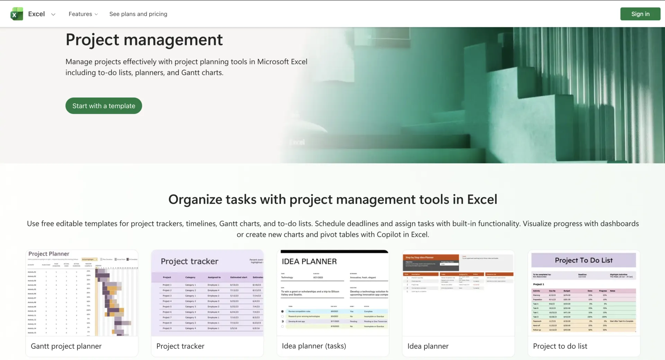Click the Project management heading

pos(144,40)
